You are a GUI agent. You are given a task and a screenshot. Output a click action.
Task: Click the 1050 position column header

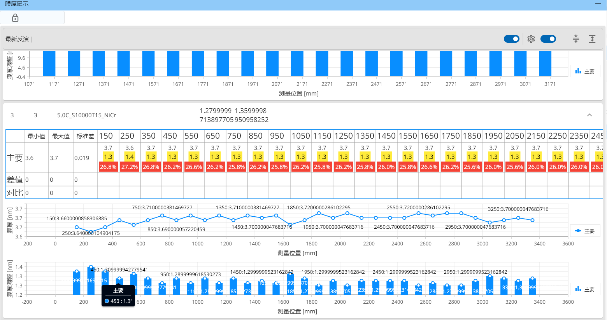tap(301, 136)
